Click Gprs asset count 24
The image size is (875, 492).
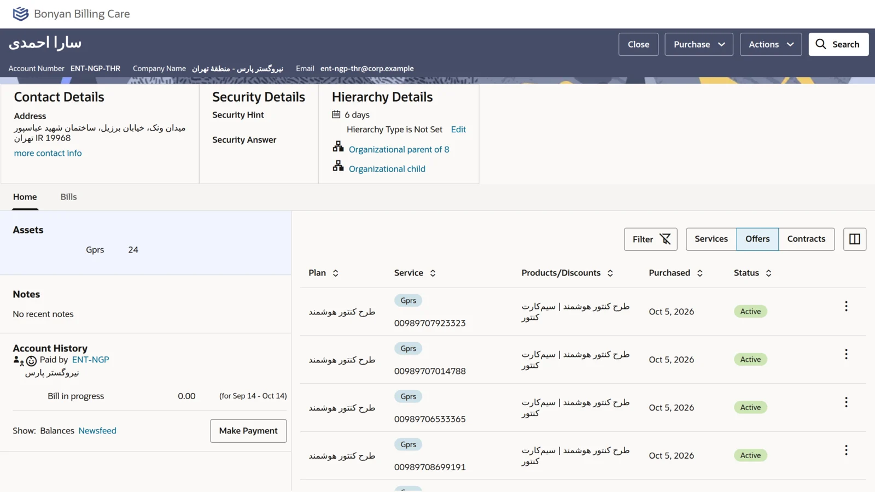coord(133,250)
